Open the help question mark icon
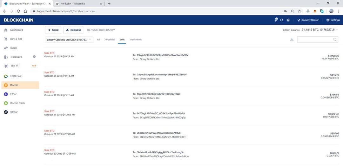This screenshot has width=343, height=166. pyautogui.click(x=288, y=20)
